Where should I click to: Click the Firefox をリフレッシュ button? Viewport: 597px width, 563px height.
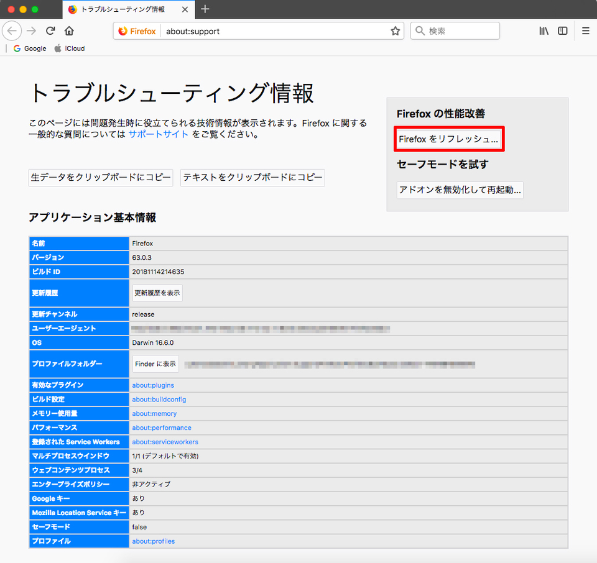(449, 139)
